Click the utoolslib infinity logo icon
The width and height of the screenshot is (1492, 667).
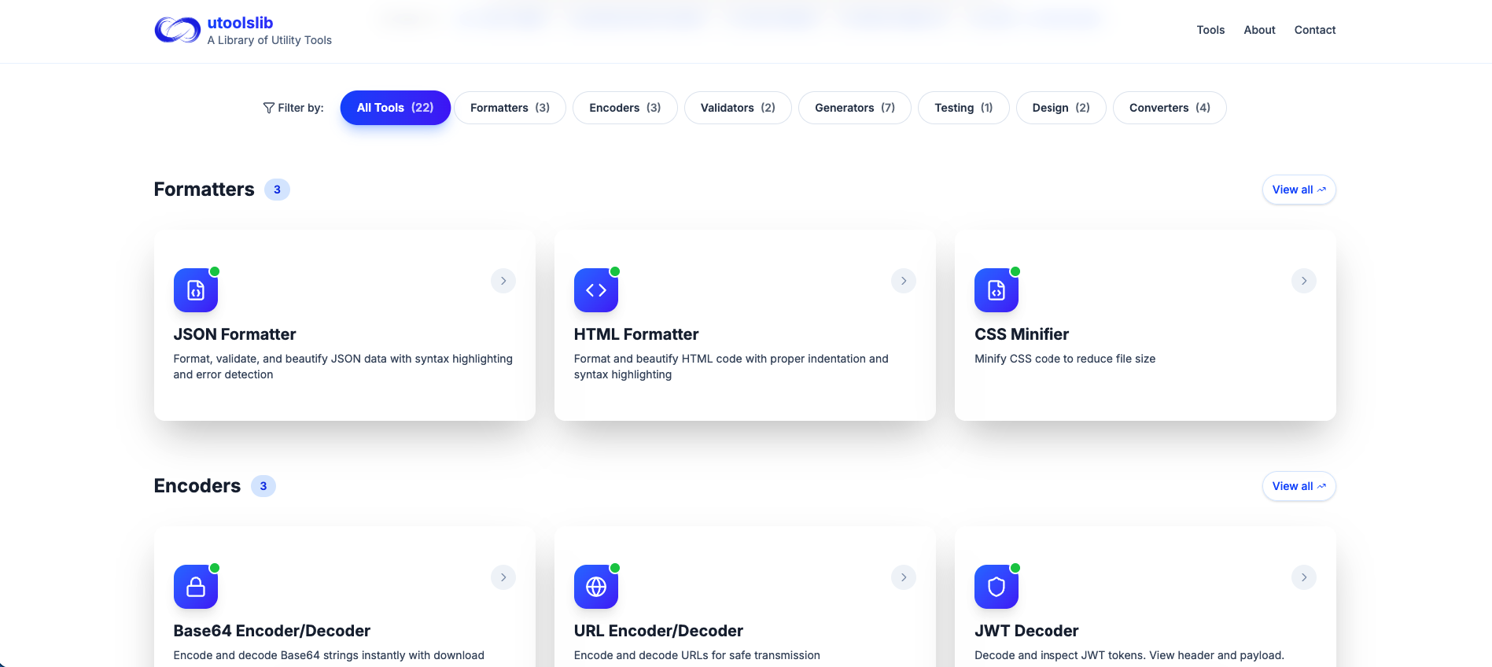177,30
